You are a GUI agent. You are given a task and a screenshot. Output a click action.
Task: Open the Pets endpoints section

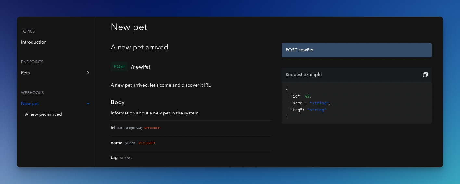coord(25,73)
